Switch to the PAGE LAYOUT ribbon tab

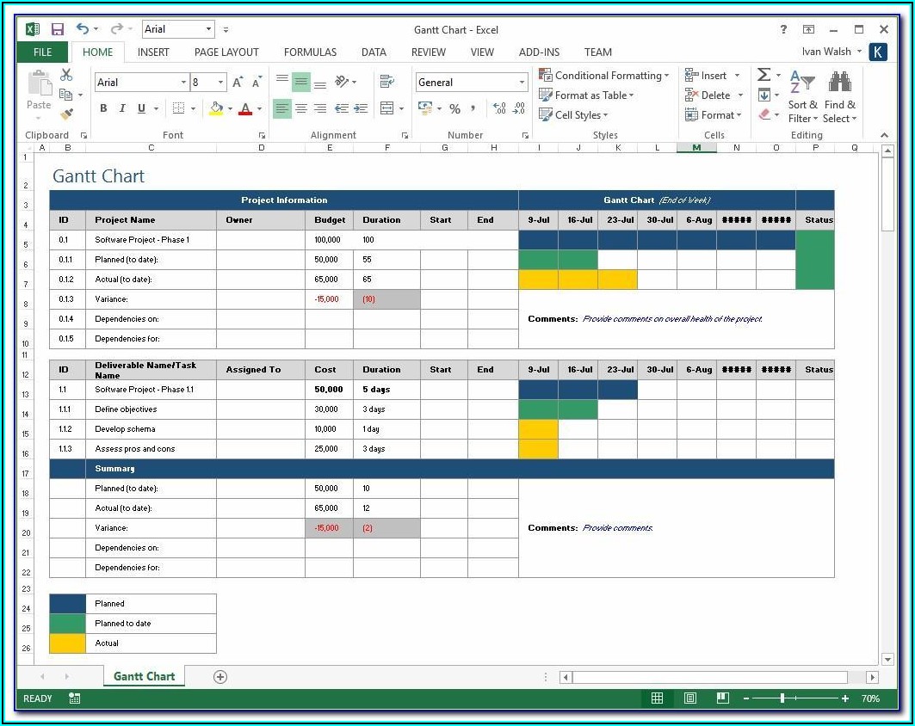point(226,52)
